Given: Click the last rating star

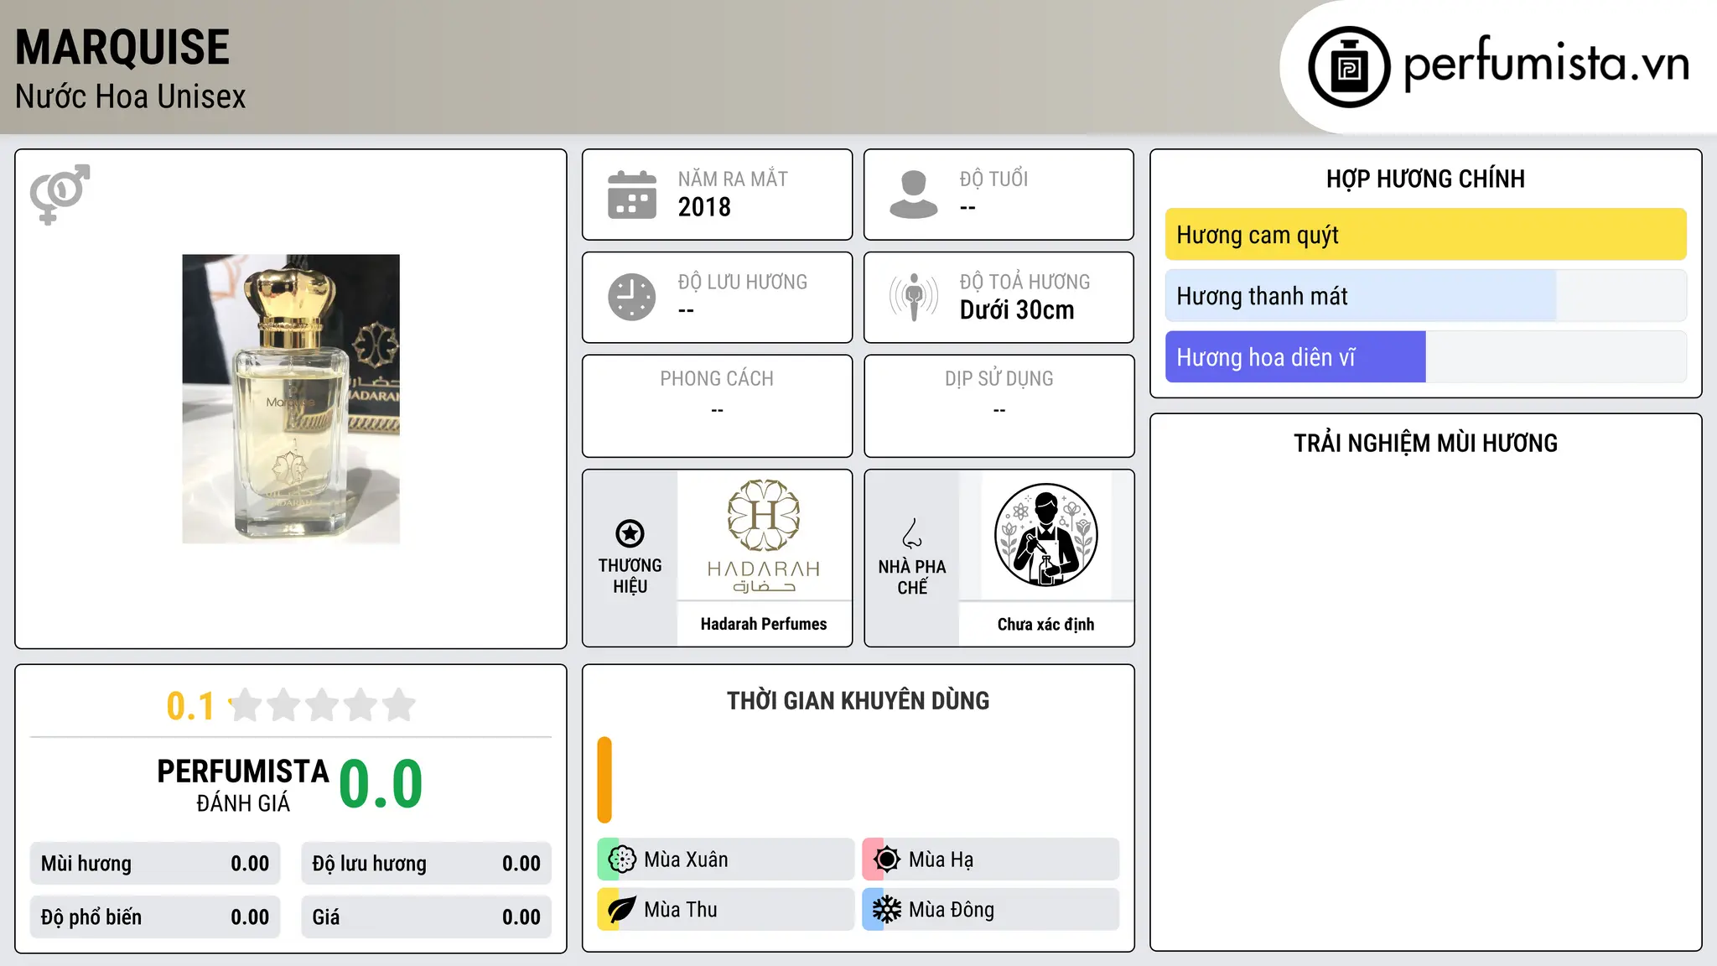Looking at the screenshot, I should point(399,705).
